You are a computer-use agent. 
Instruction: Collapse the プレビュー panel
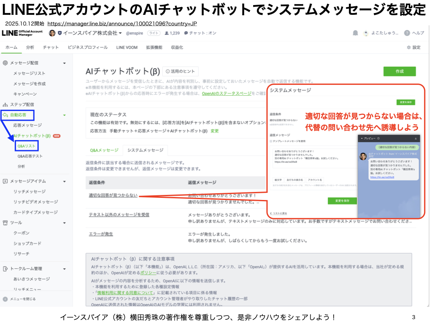(x=362, y=138)
